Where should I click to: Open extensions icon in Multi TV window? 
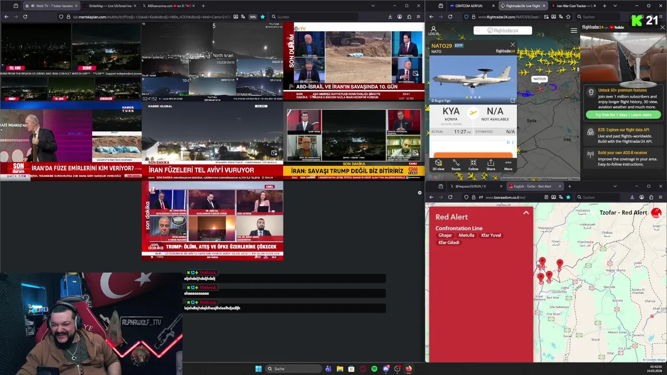click(410, 17)
